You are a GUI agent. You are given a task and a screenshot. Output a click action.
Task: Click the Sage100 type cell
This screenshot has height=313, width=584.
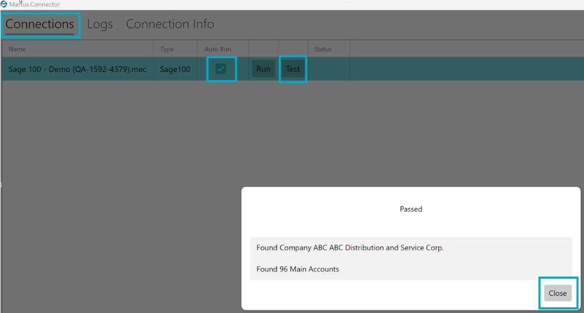click(x=175, y=69)
